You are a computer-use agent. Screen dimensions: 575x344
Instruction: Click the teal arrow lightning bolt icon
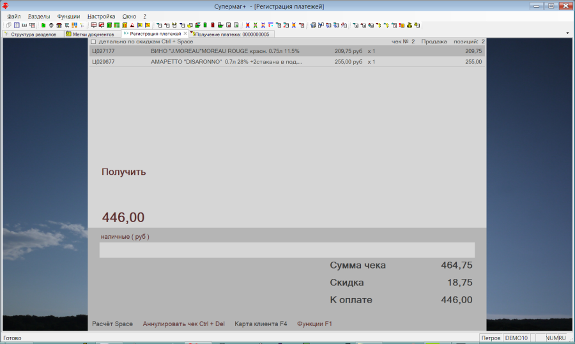[x=387, y=26]
